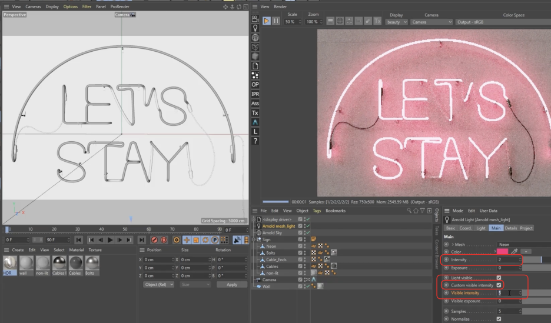Open the IPR window icon in the vertical toolbar
Viewport: 551px width, 323px height.
coord(255,94)
